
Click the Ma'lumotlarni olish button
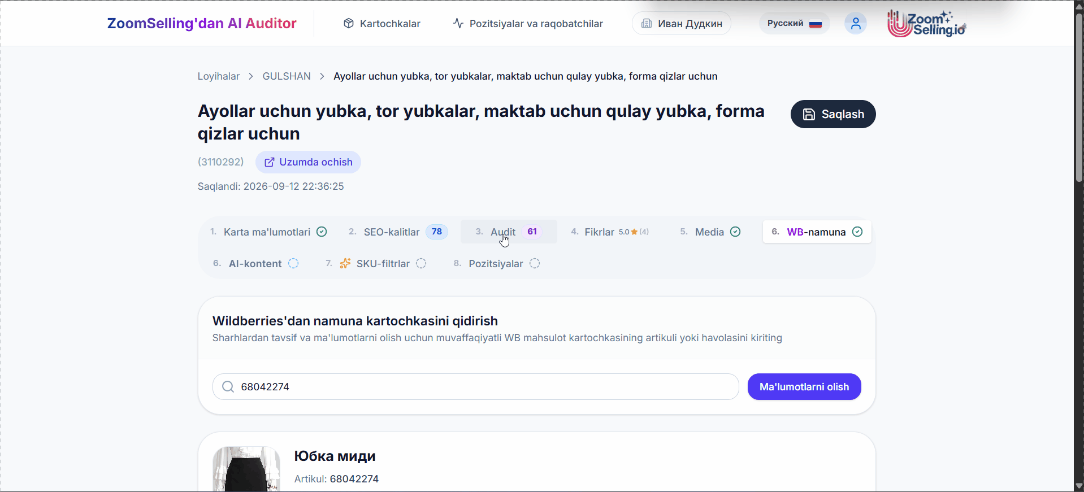click(804, 386)
